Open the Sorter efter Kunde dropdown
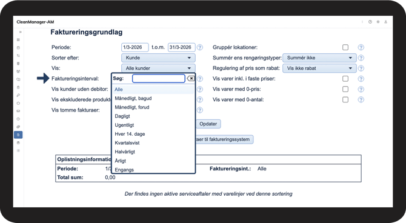 tap(158, 58)
